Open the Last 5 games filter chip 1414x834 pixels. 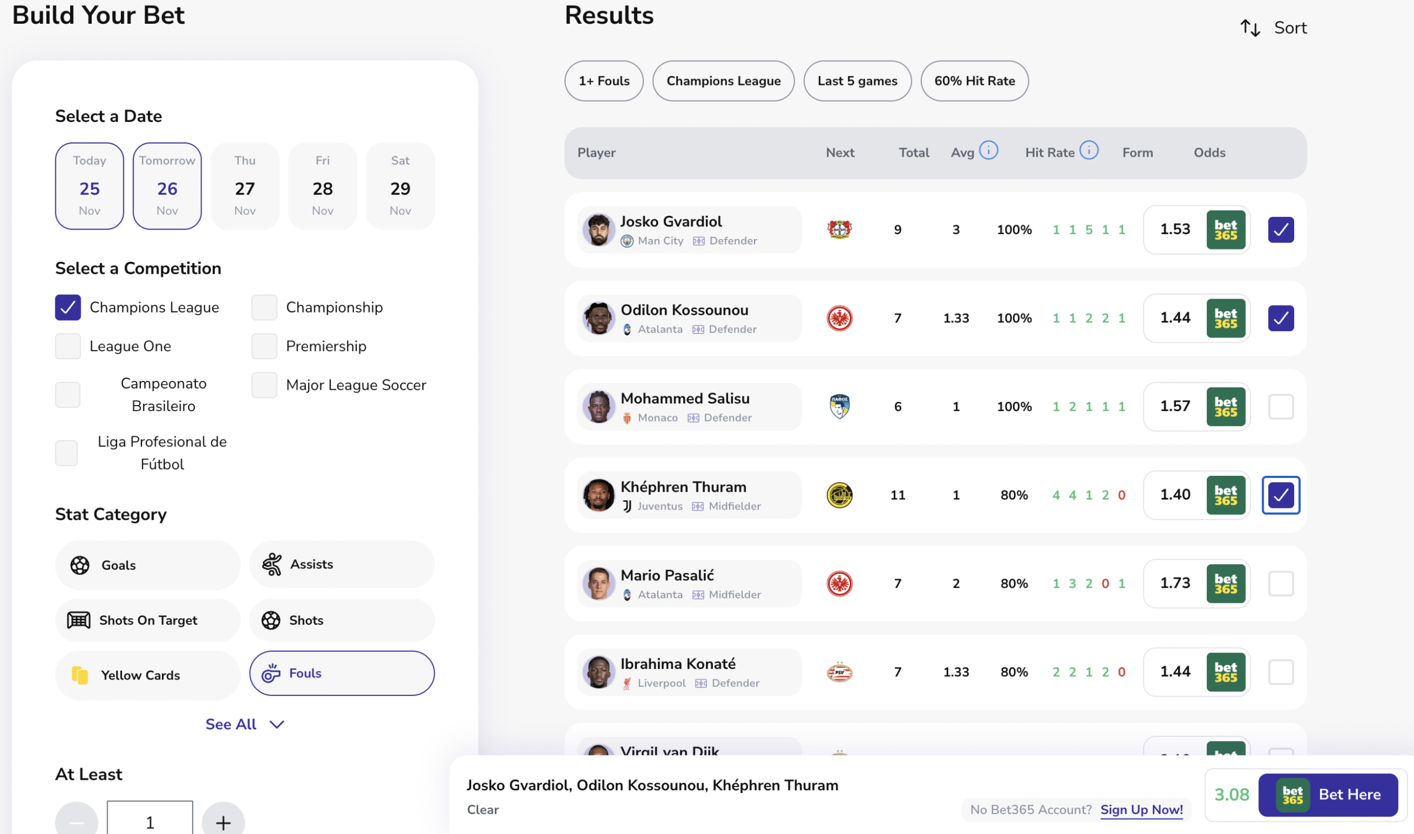tap(857, 81)
